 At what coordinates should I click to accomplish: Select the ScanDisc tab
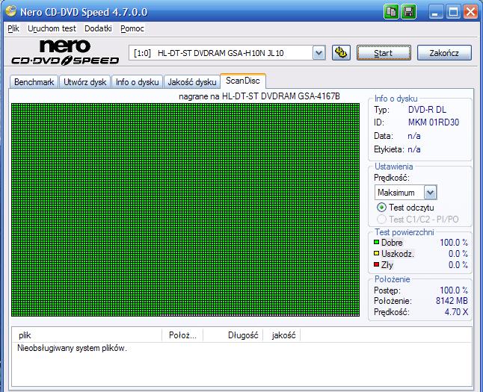coord(243,81)
